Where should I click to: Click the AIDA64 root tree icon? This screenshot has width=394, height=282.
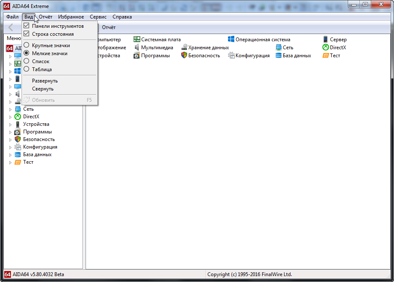point(10,48)
